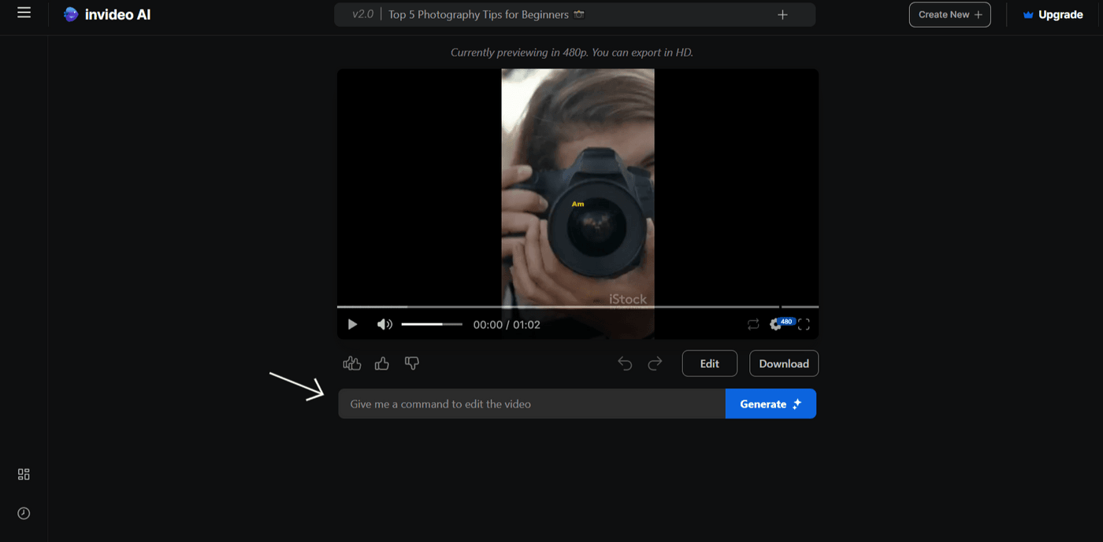1103x542 pixels.
Task: Select the super-like double thumbs up icon
Action: coord(351,363)
